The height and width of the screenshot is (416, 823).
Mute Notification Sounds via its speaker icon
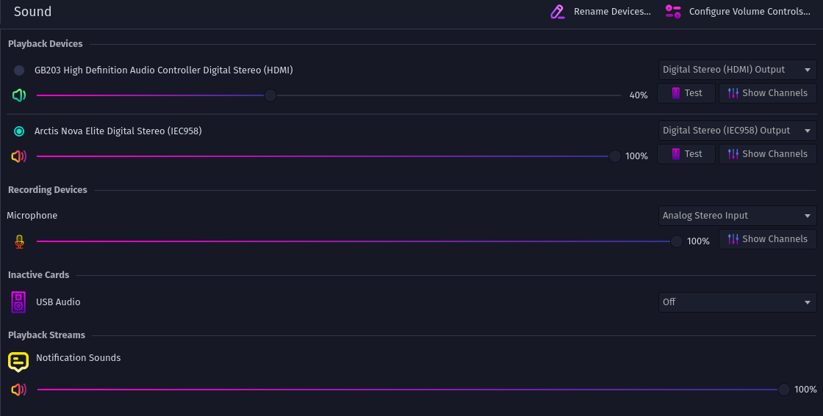pyautogui.click(x=19, y=390)
